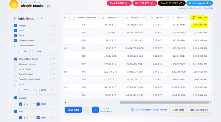Click sort arrows beside Coindays destroyed field
Viewport: 221px width, 122px height.
pos(51,79)
